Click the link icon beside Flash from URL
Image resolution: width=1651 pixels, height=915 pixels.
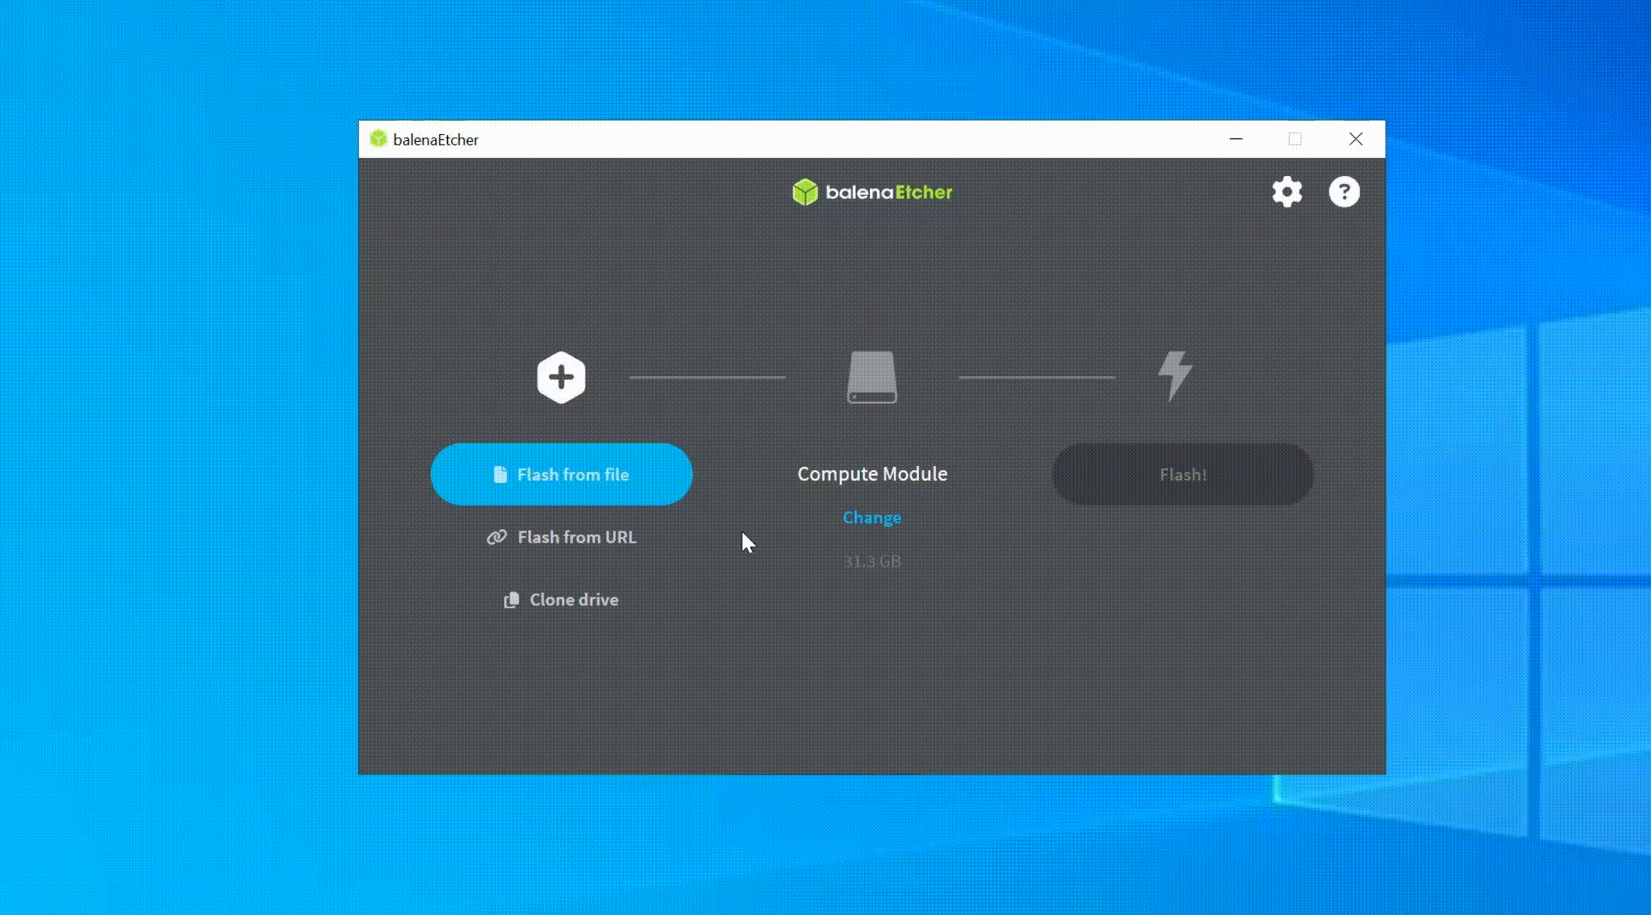click(497, 537)
